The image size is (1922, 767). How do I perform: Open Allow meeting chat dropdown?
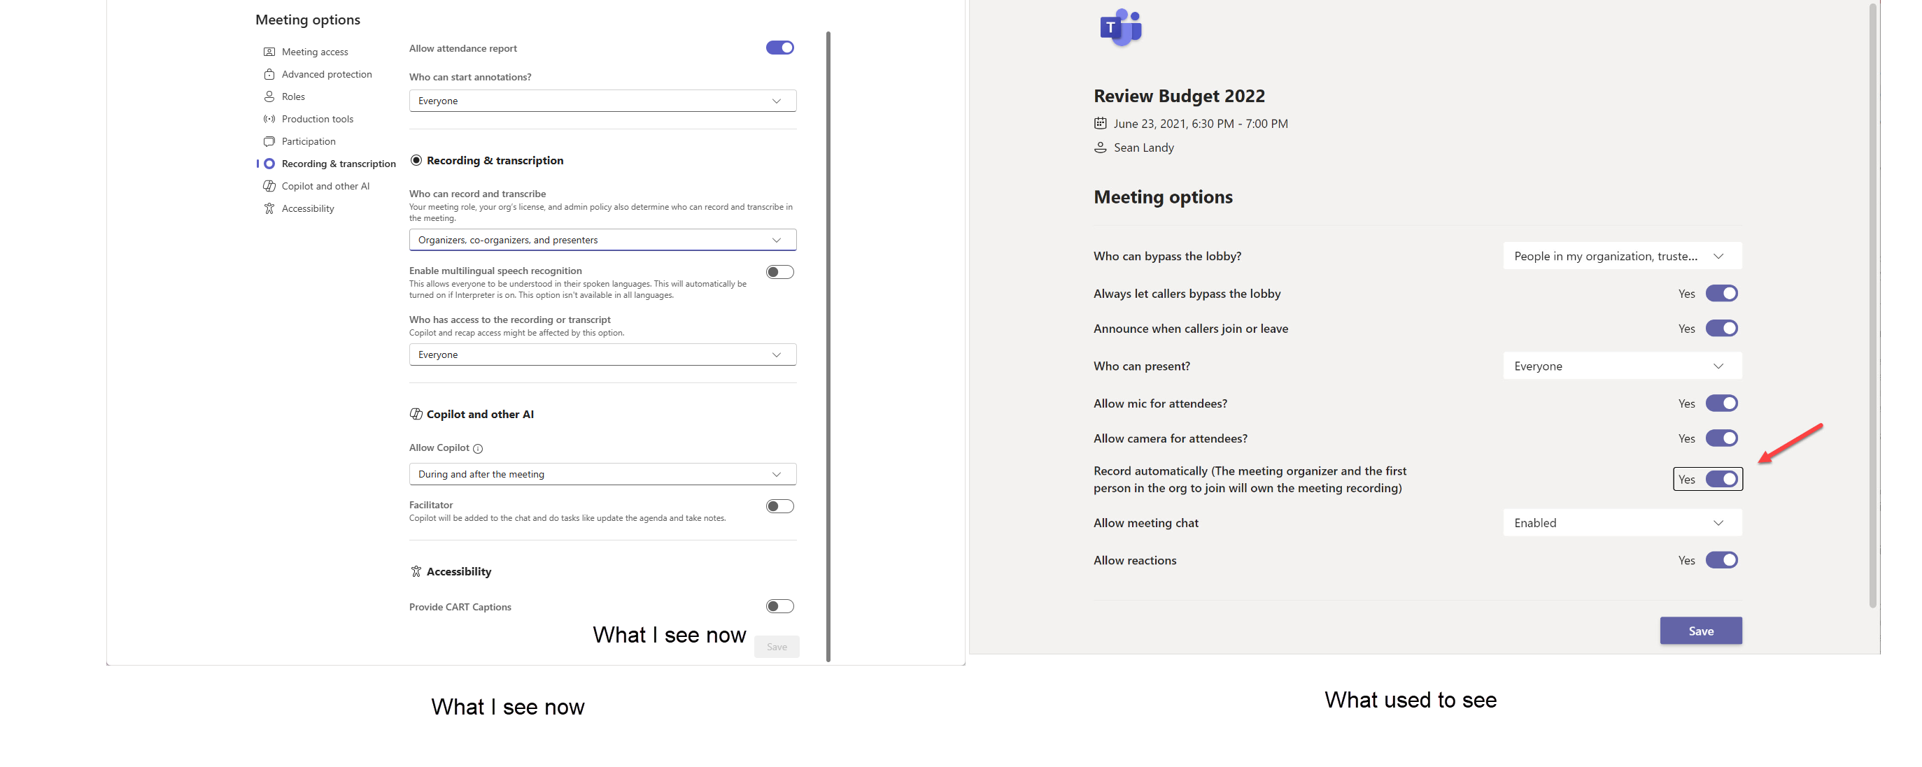(1622, 523)
